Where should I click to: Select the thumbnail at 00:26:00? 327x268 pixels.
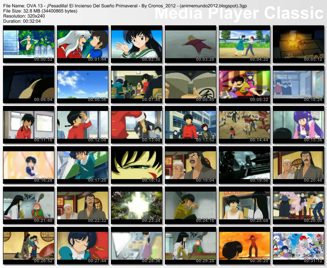[x=299, y=205]
